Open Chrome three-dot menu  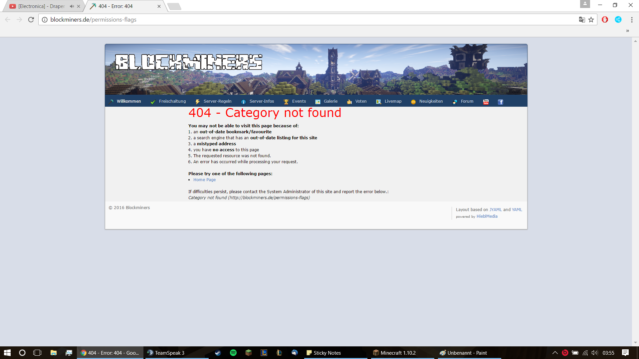[x=632, y=20]
